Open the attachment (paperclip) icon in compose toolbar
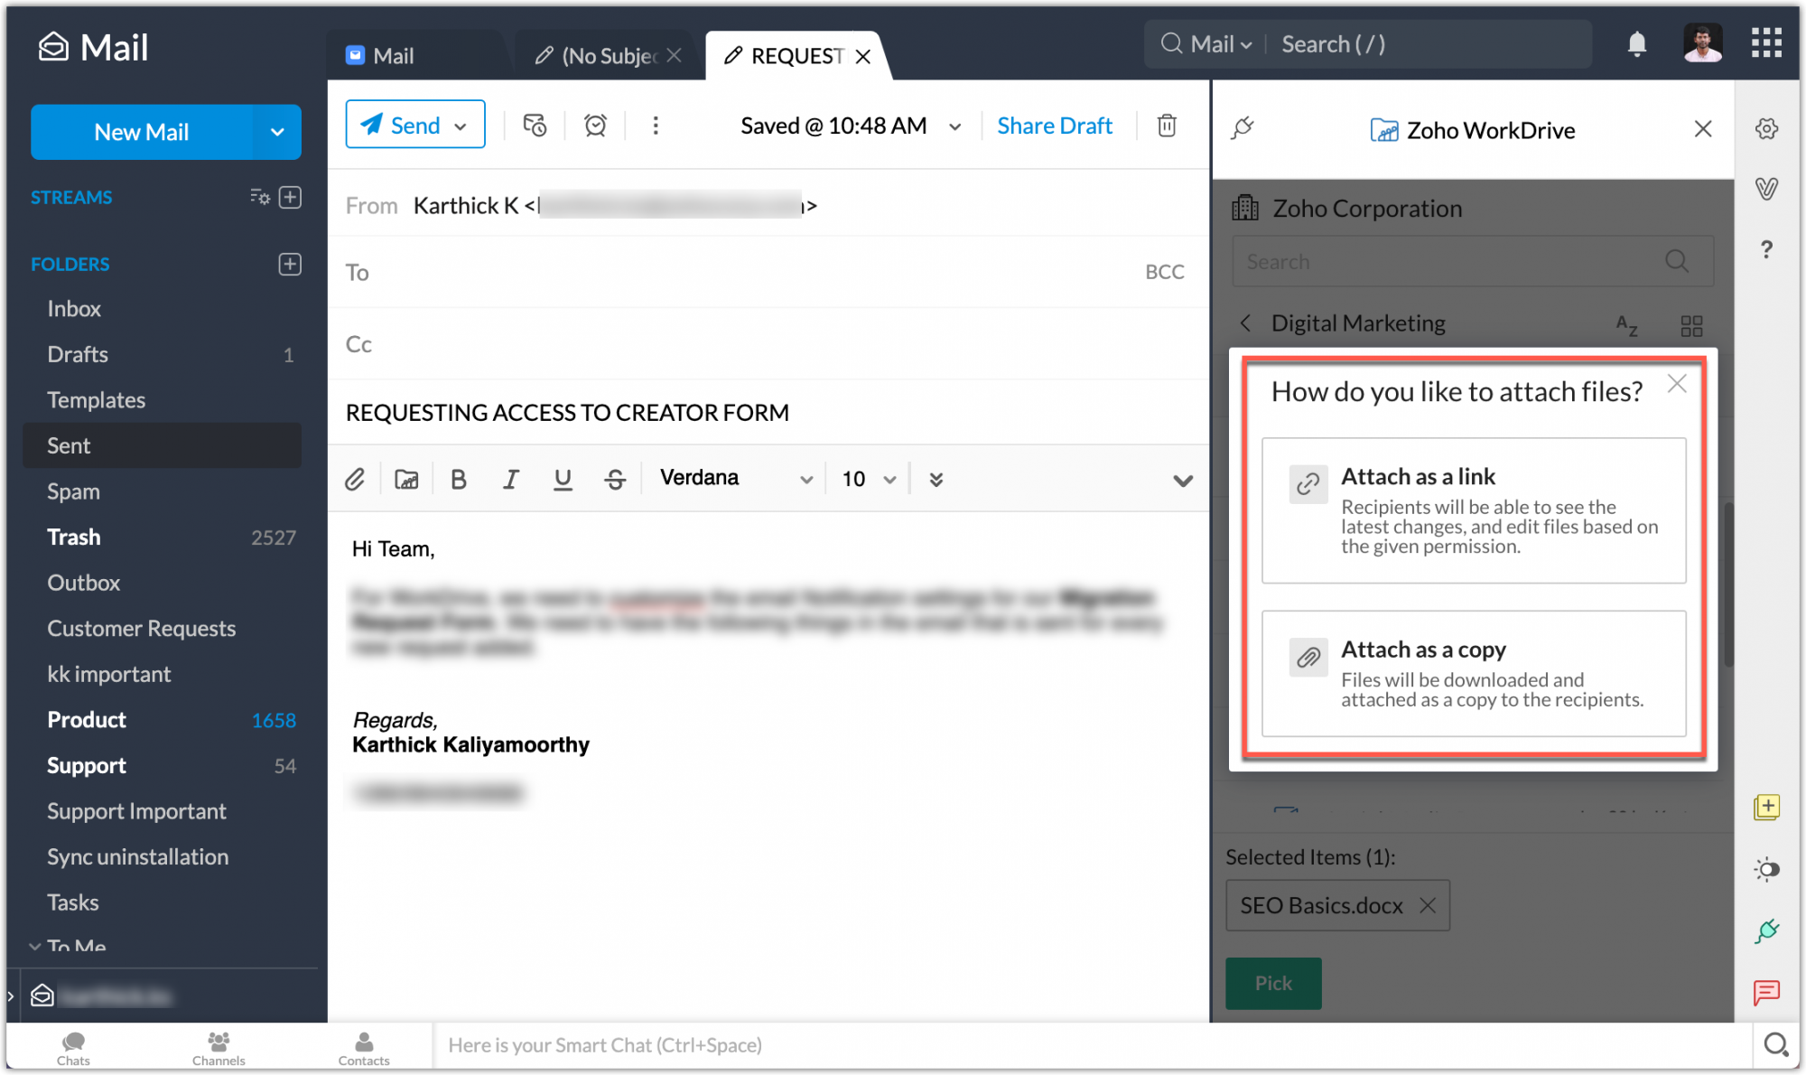The width and height of the screenshot is (1806, 1075). 355,479
